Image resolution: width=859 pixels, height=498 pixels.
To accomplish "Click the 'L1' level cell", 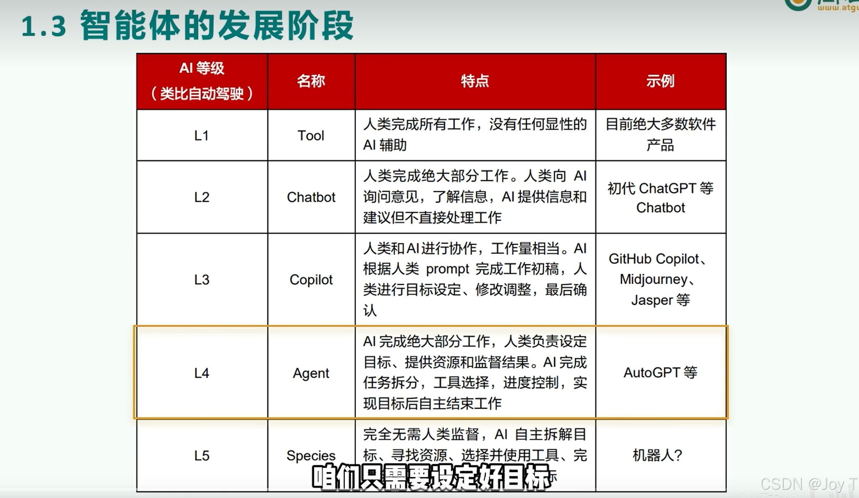I will (x=202, y=135).
